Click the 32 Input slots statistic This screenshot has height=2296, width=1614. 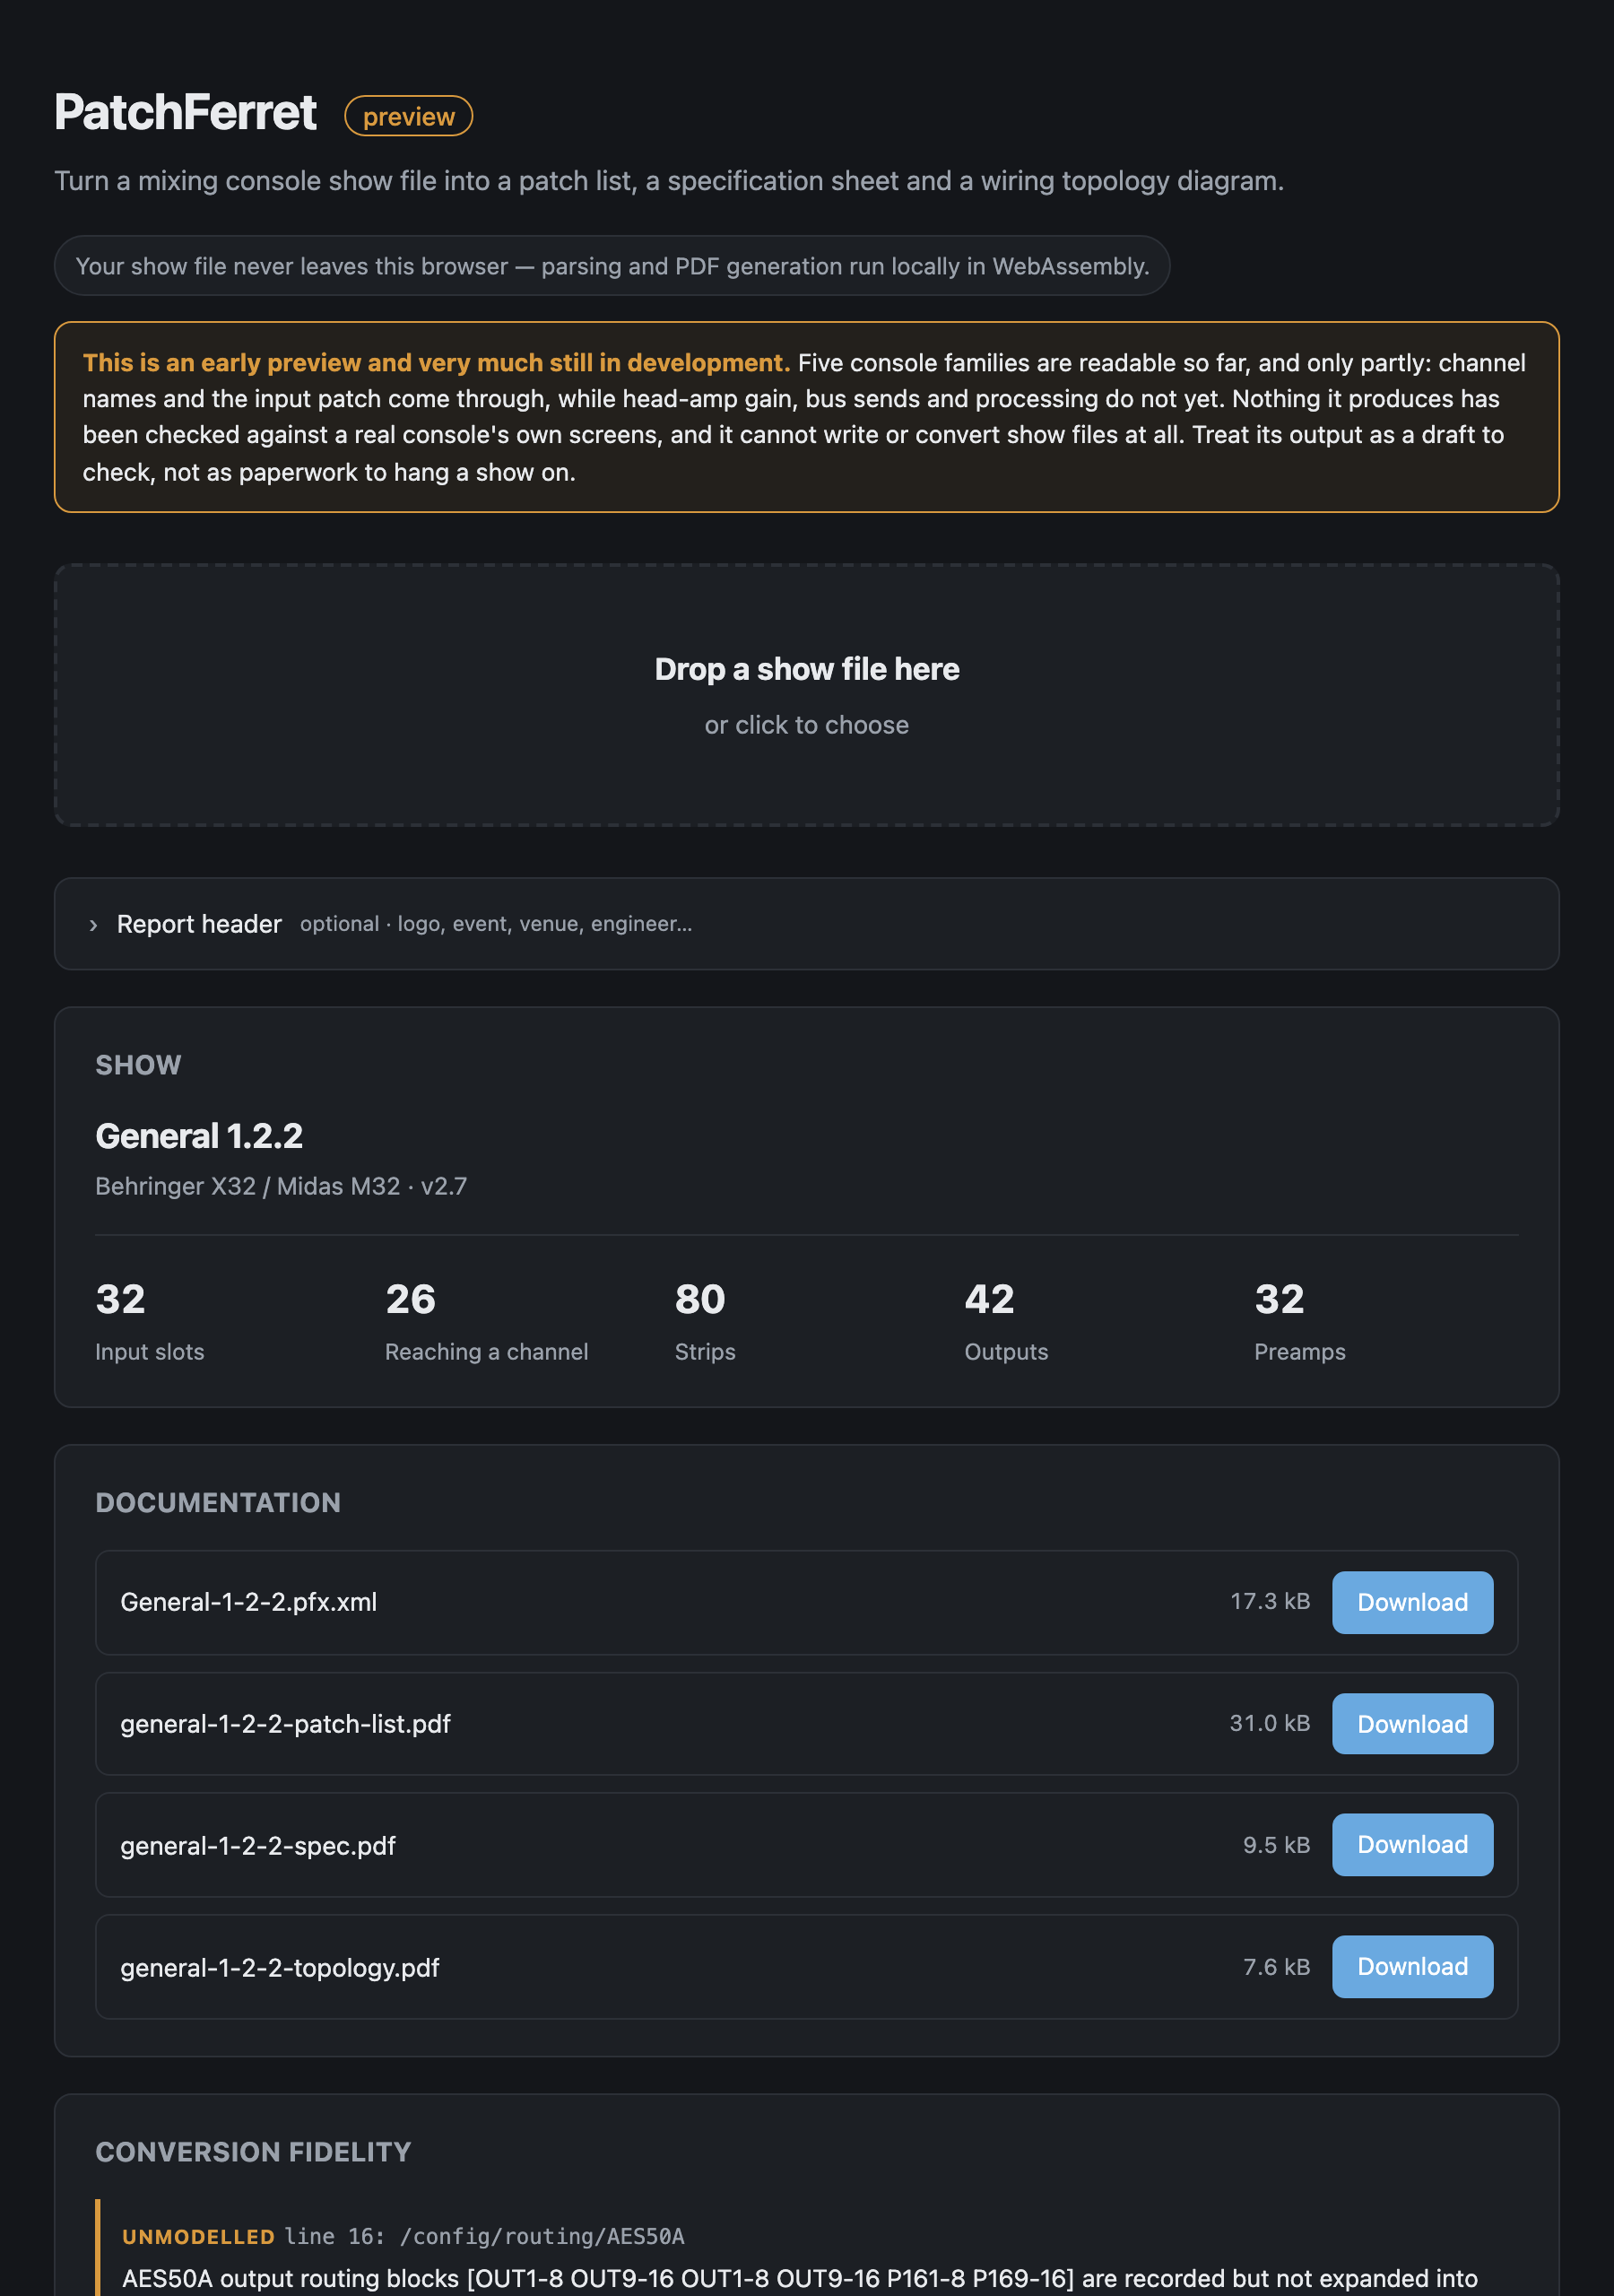coord(150,1322)
